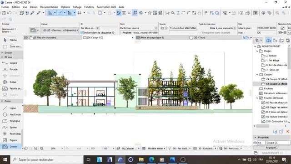Click the navigator horizontal scrollbar
Image resolution: width=291 pixels, height=164 pixels.
(263, 126)
